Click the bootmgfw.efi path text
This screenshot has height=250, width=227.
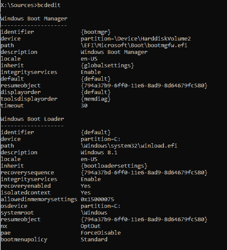(x=134, y=45)
